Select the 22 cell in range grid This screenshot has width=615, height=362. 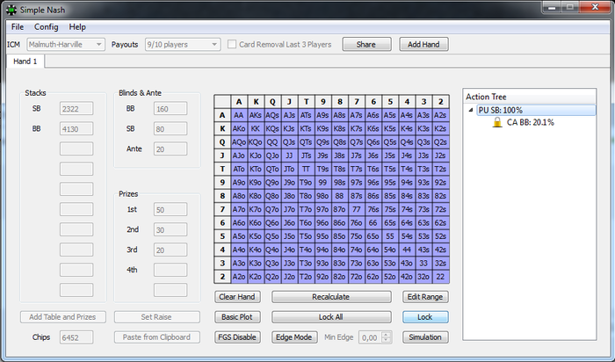[440, 277]
